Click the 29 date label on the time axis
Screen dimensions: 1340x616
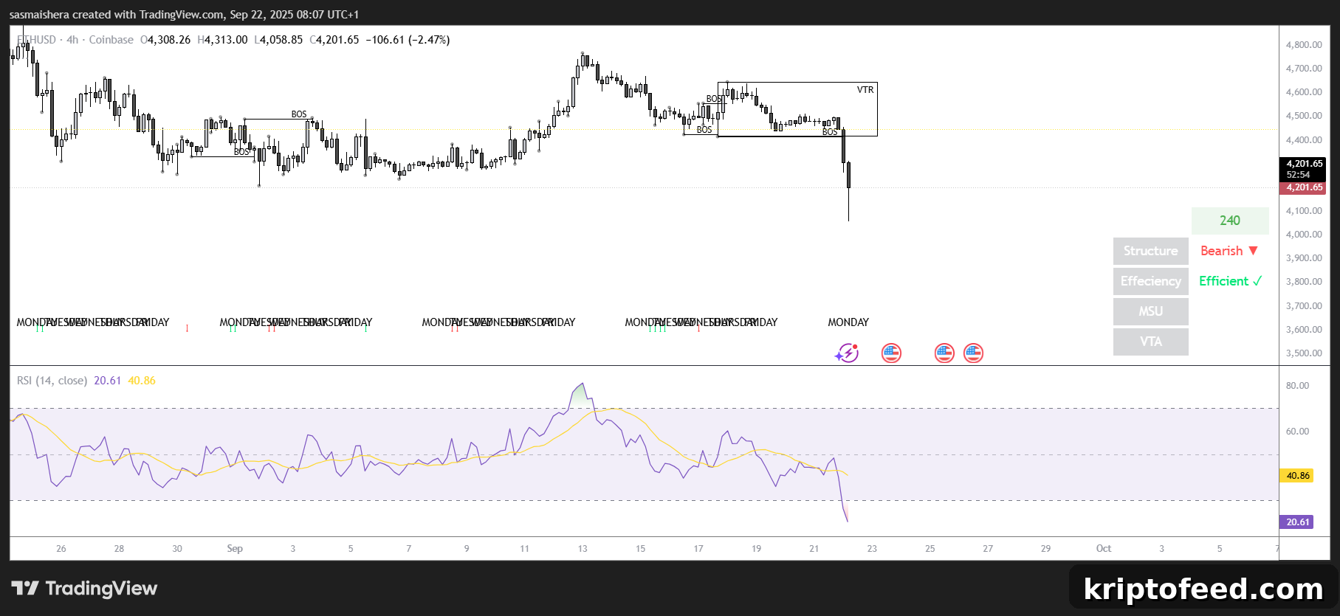[x=1045, y=549]
